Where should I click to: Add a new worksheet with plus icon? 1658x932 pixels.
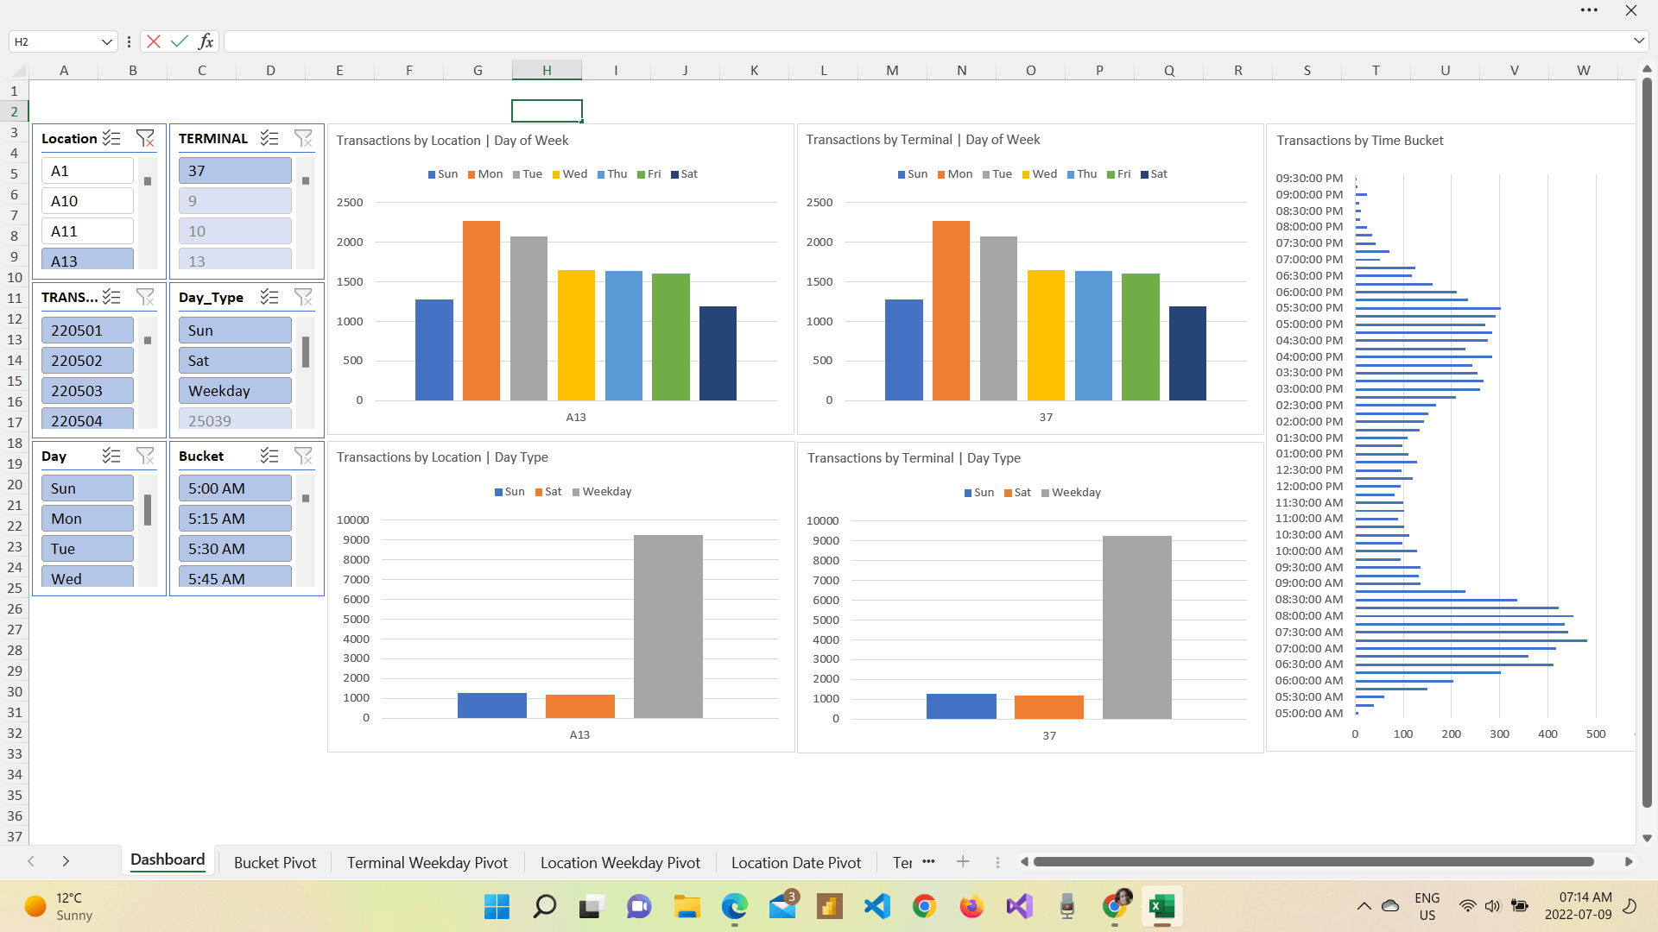click(963, 861)
